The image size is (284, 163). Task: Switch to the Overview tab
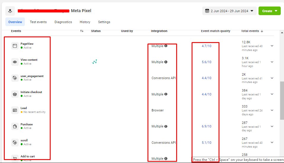tap(15, 22)
